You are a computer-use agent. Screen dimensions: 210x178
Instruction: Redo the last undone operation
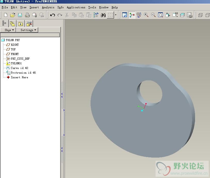[x=60, y=15]
